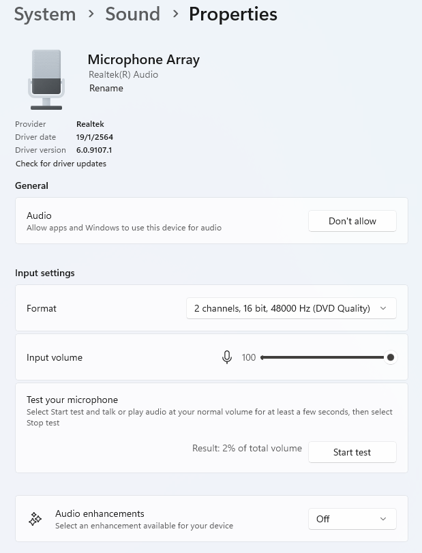Open the Format dropdown arrow
This screenshot has width=422, height=553.
tap(383, 308)
